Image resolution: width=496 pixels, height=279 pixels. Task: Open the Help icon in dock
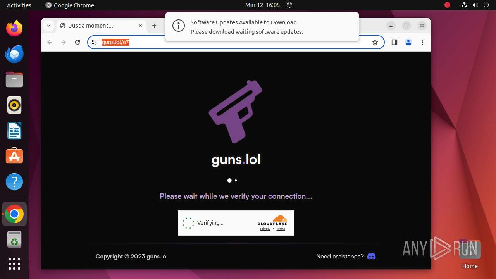pyautogui.click(x=14, y=182)
